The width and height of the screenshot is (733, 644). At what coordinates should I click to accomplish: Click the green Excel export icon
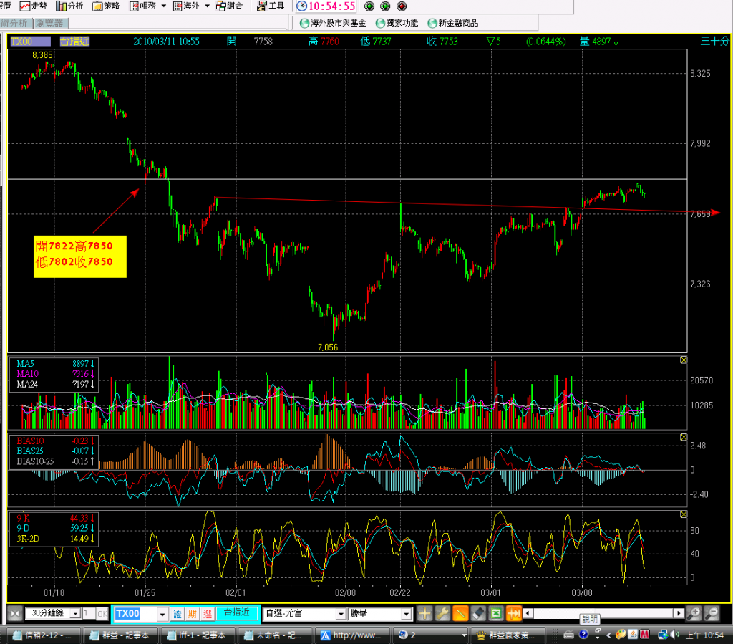click(495, 613)
